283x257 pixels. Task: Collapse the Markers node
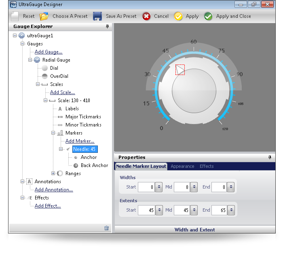point(53,133)
